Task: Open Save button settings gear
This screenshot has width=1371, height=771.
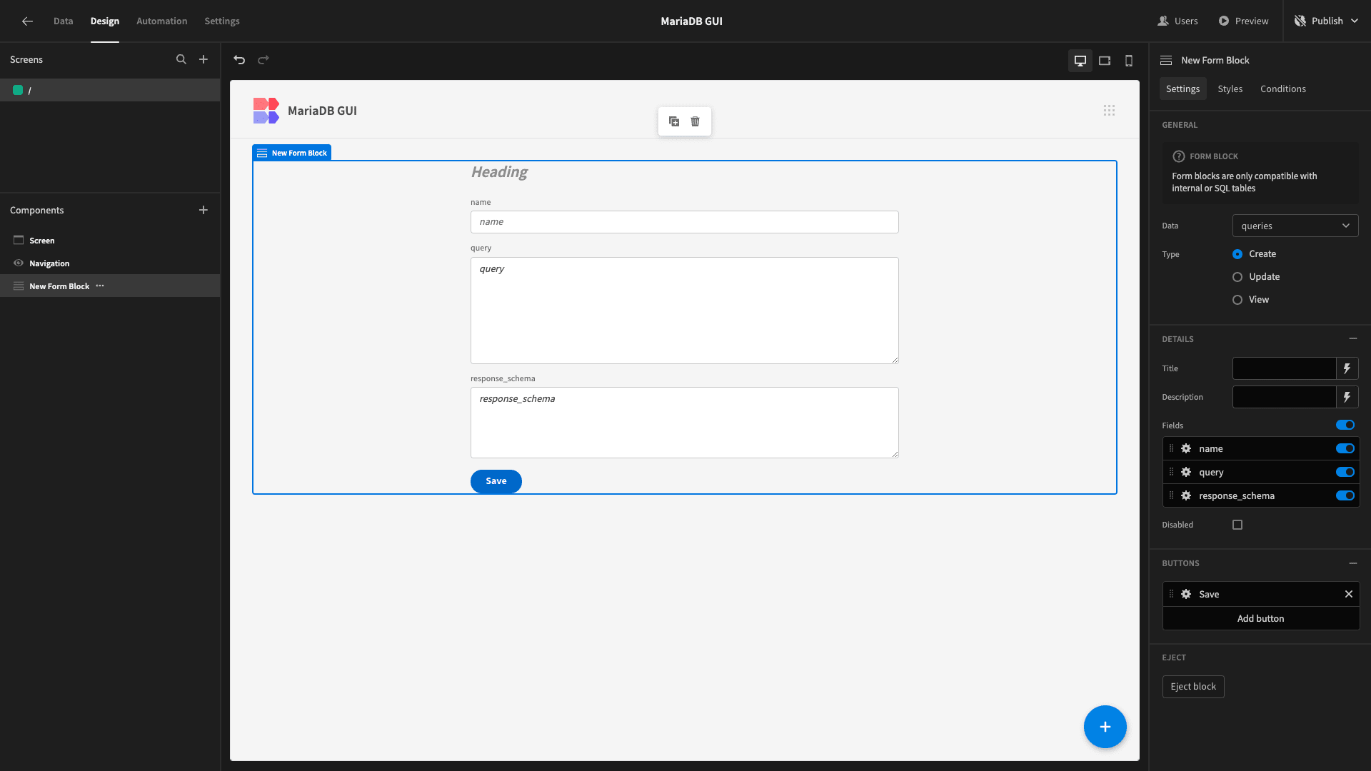Action: pyautogui.click(x=1186, y=595)
